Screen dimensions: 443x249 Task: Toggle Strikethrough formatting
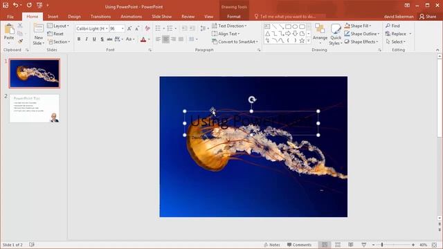[109, 39]
